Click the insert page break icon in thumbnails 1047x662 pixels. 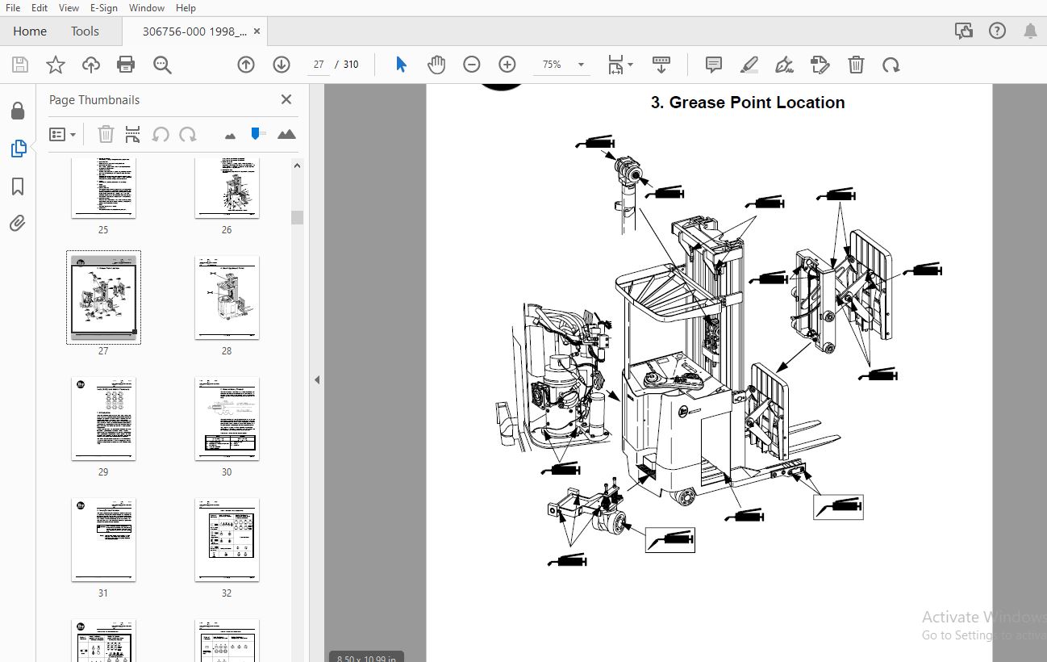132,134
